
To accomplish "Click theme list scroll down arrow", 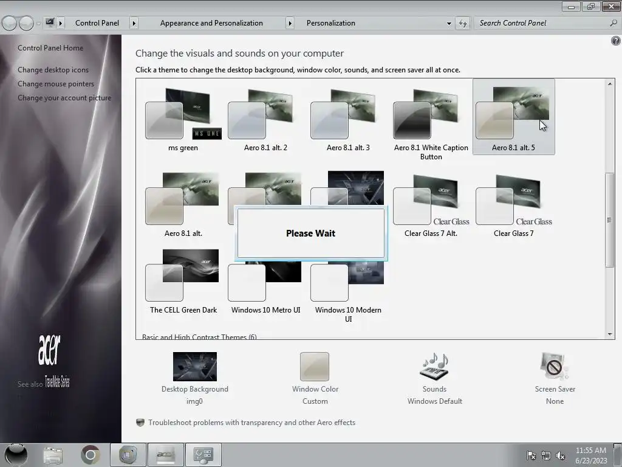I will click(x=610, y=334).
